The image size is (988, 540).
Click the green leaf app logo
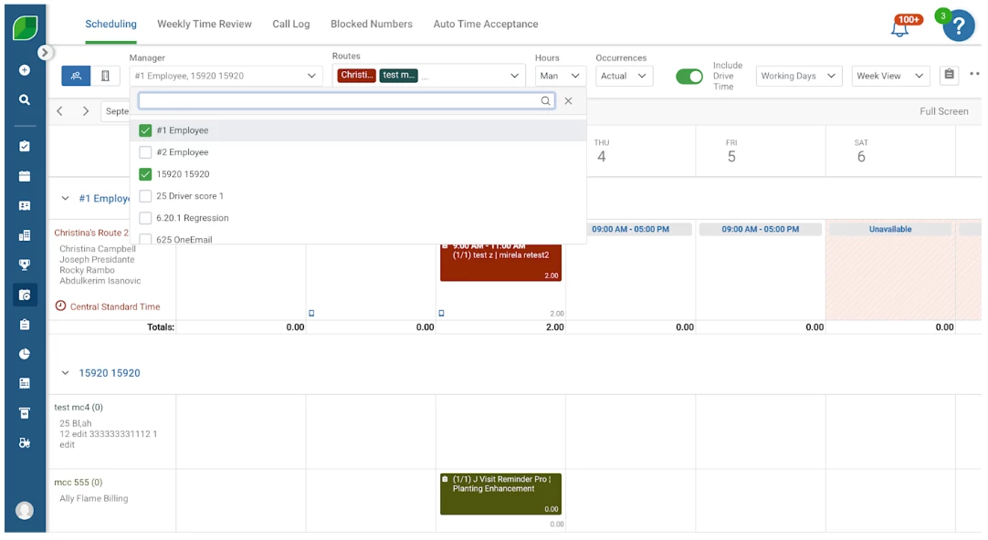click(25, 27)
